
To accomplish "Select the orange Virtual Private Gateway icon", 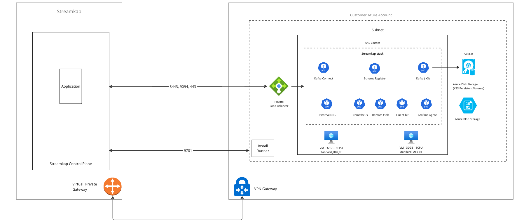I will coord(113,186).
